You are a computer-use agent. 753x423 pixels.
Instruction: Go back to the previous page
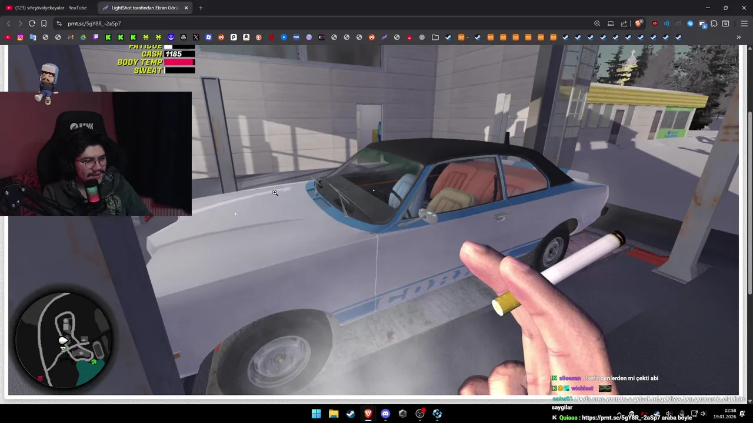coord(8,23)
